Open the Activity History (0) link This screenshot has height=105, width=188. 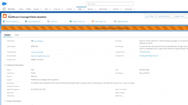[x=79, y=22]
